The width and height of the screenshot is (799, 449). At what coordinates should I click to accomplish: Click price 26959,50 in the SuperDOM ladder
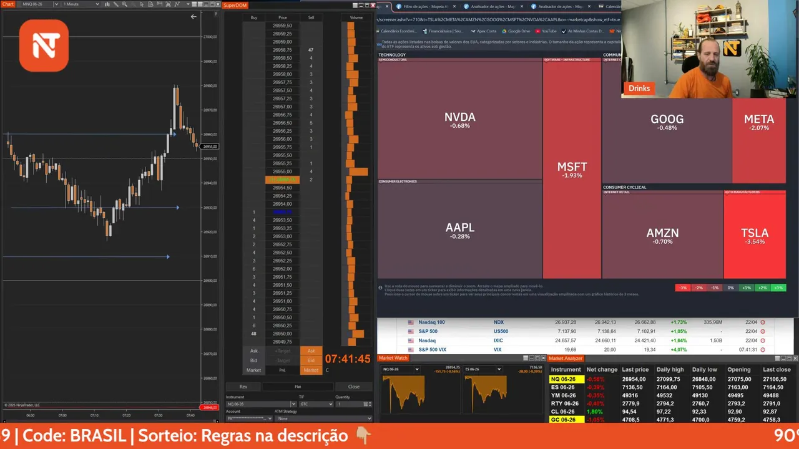coord(282,26)
